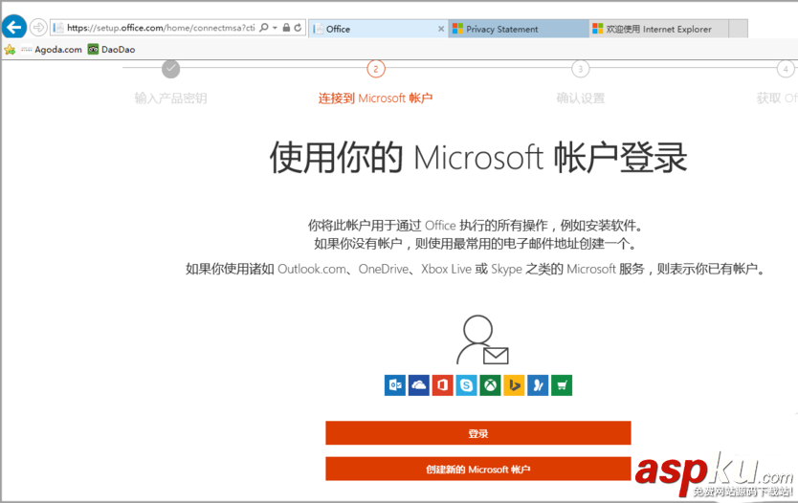Refresh the page with the reload icon
Image resolution: width=798 pixels, height=503 pixels.
click(x=298, y=28)
